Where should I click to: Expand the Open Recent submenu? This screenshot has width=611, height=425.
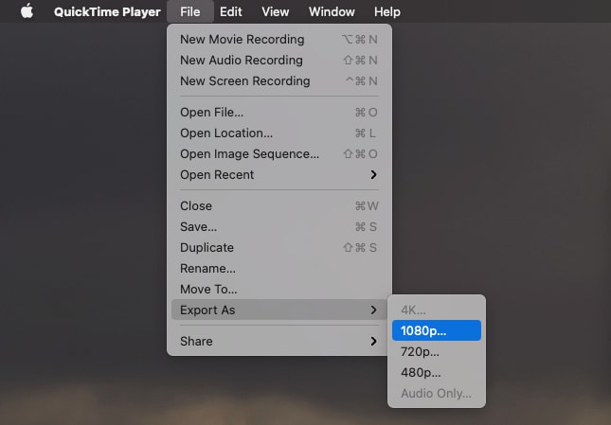click(x=279, y=175)
